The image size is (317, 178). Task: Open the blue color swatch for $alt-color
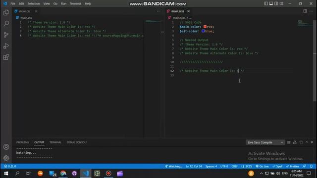pyautogui.click(x=203, y=31)
